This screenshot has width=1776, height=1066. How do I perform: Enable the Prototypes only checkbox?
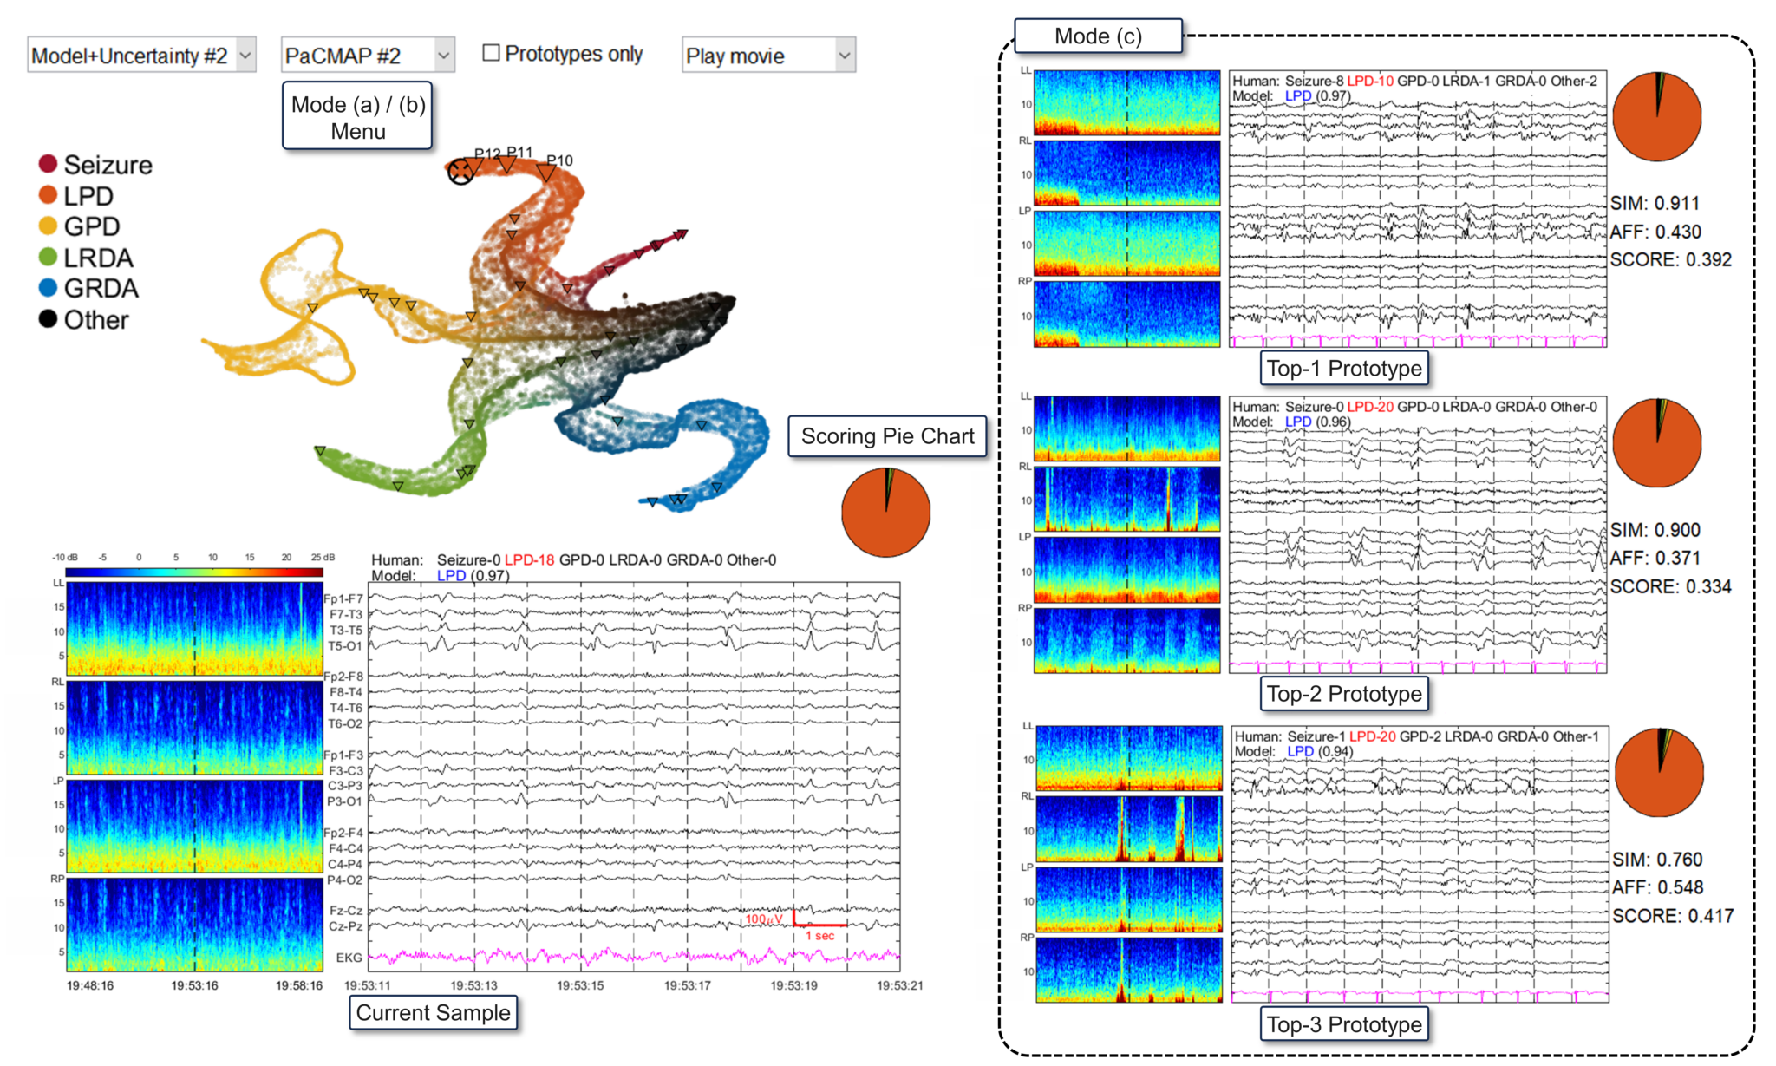click(491, 53)
